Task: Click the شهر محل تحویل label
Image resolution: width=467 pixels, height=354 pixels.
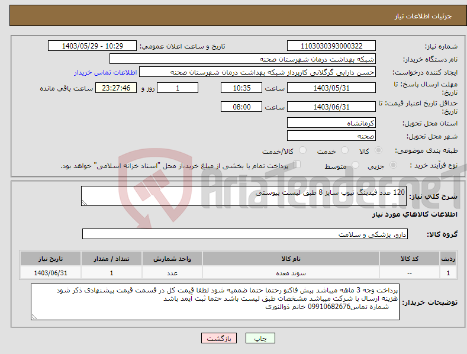Action: coord(432,136)
